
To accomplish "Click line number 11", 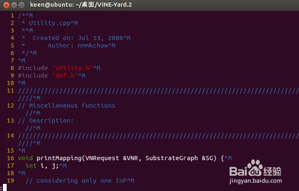I will [10, 90].
